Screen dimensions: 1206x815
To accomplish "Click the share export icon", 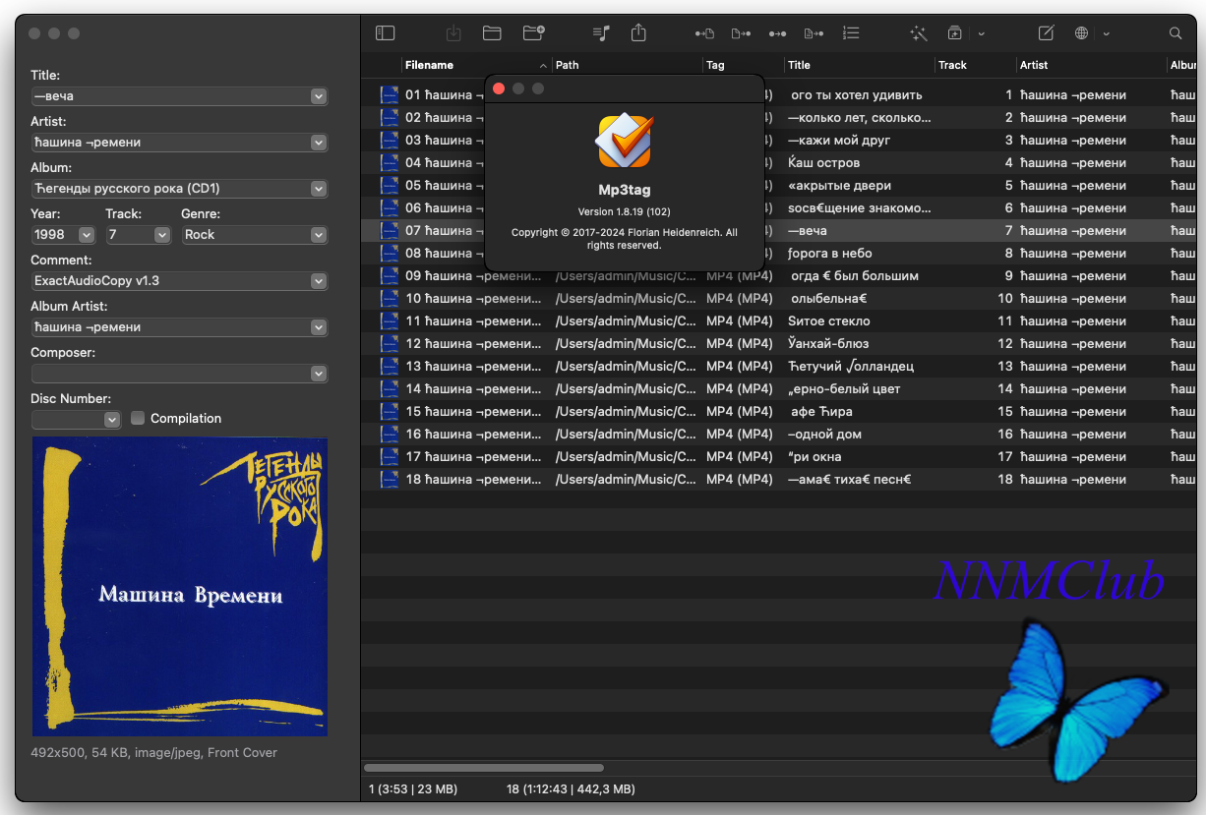I will tap(638, 33).
